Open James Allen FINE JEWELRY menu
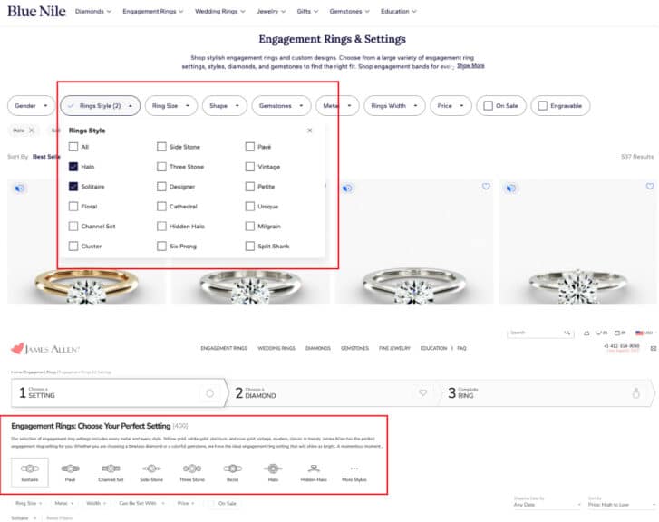This screenshot has width=659, height=522. (x=394, y=348)
